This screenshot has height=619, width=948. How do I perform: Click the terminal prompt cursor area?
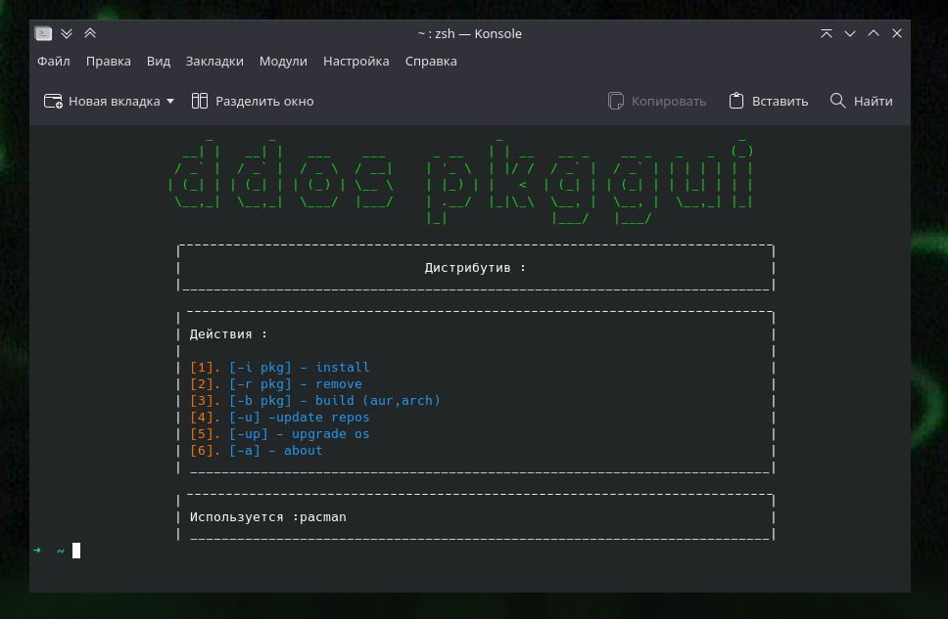click(x=76, y=551)
